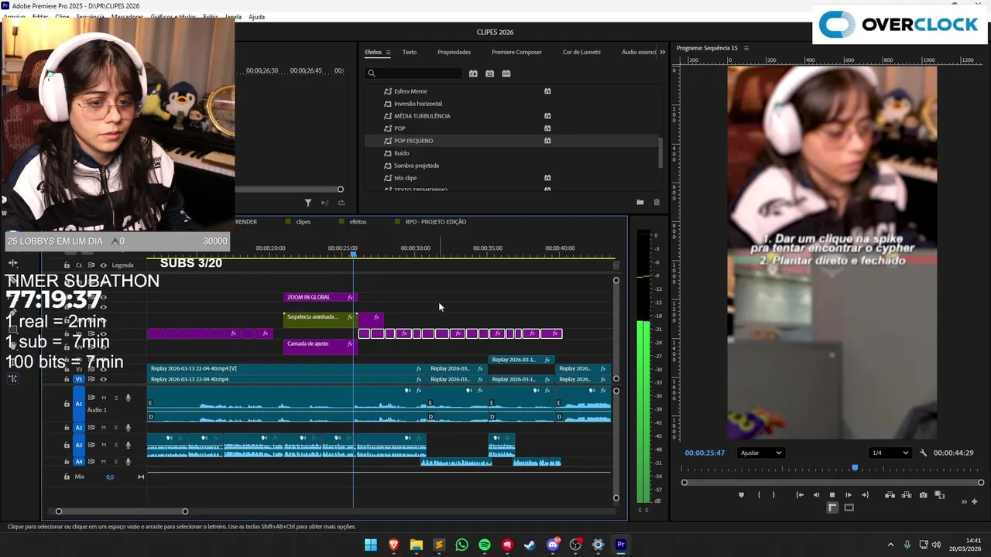This screenshot has width=991, height=557.
Task: Open Program monitor button editor plus icon
Action: click(974, 501)
